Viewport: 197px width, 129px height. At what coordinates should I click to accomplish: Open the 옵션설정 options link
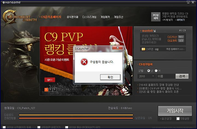(166, 119)
